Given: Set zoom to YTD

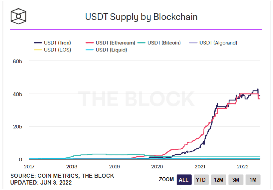Looking at the screenshot, I should pyautogui.click(x=201, y=180).
